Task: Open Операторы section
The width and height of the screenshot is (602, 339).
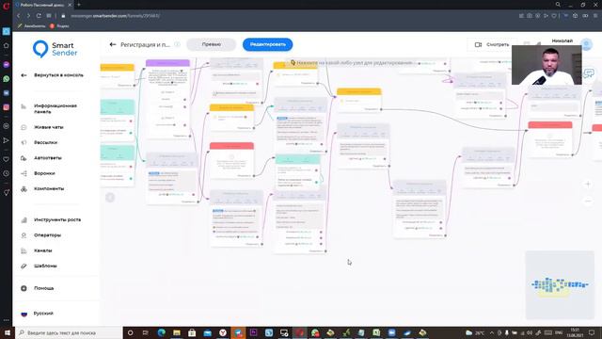Action: [x=47, y=235]
